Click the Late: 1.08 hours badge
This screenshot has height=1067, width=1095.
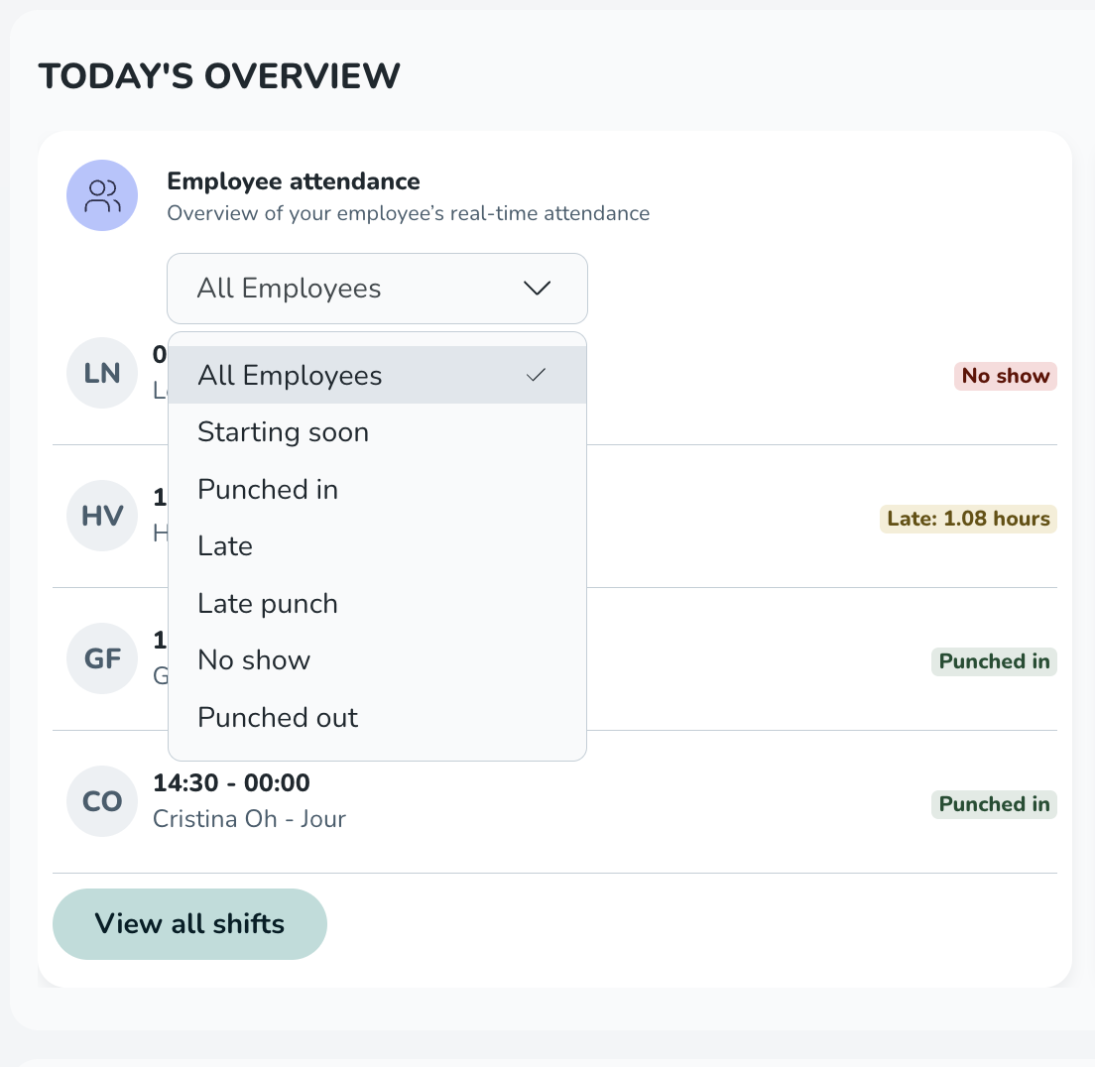coord(967,519)
